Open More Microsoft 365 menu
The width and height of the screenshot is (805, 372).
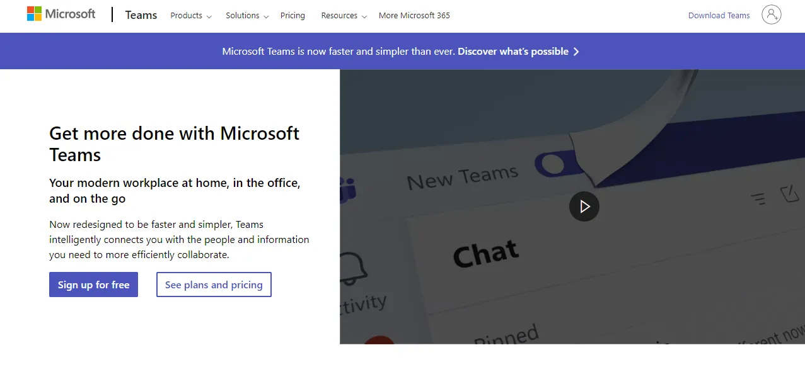(x=414, y=16)
